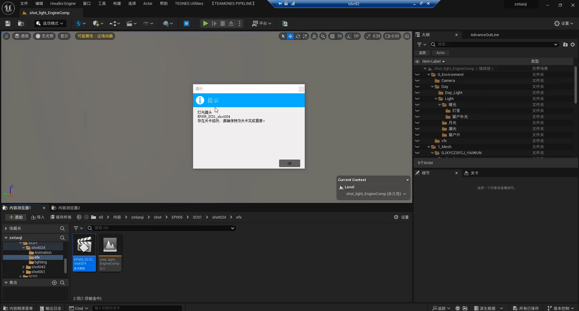The width and height of the screenshot is (579, 311).
Task: Hide the Day_Light folder via eye icon
Action: pos(417,93)
